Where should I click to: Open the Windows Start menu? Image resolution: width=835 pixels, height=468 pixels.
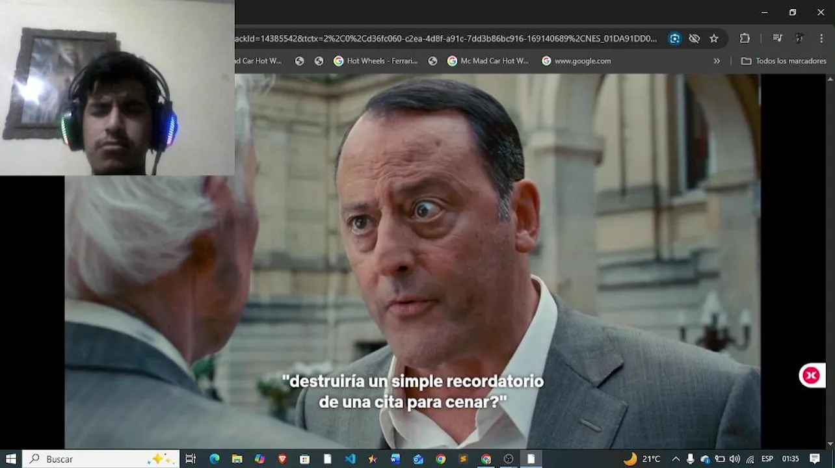coord(11,459)
